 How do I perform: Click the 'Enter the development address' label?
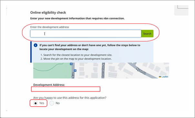pyautogui.click(x=49, y=27)
